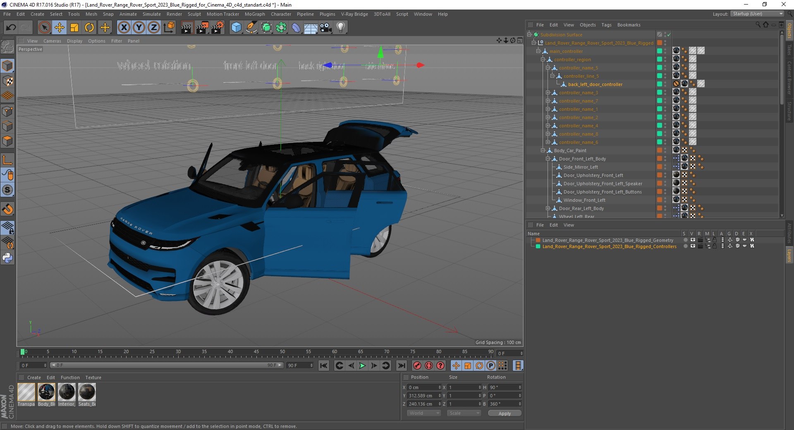Click the Light bulb icon

point(340,28)
